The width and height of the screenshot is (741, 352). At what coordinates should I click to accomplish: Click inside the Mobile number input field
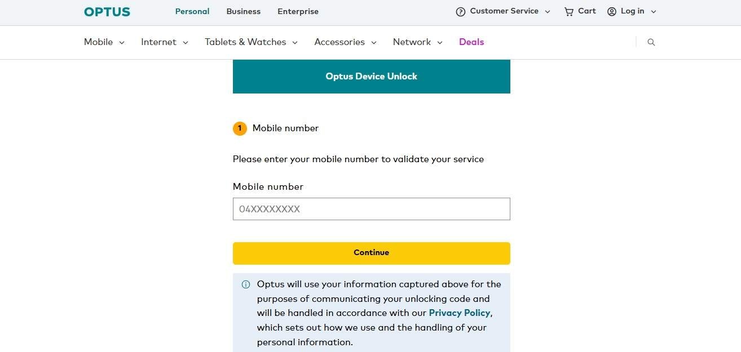(371, 209)
